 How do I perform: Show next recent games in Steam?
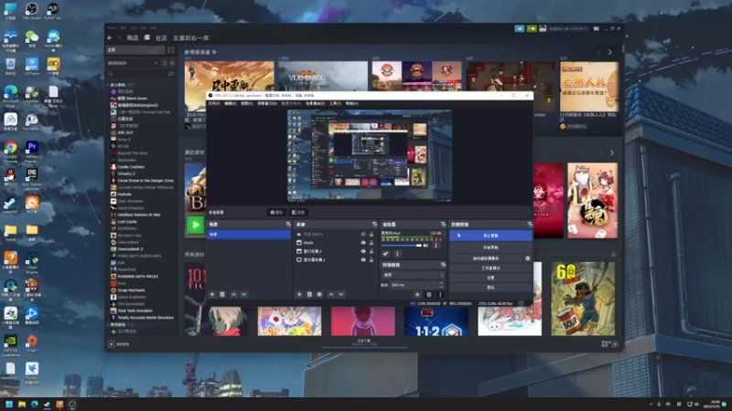point(612,153)
